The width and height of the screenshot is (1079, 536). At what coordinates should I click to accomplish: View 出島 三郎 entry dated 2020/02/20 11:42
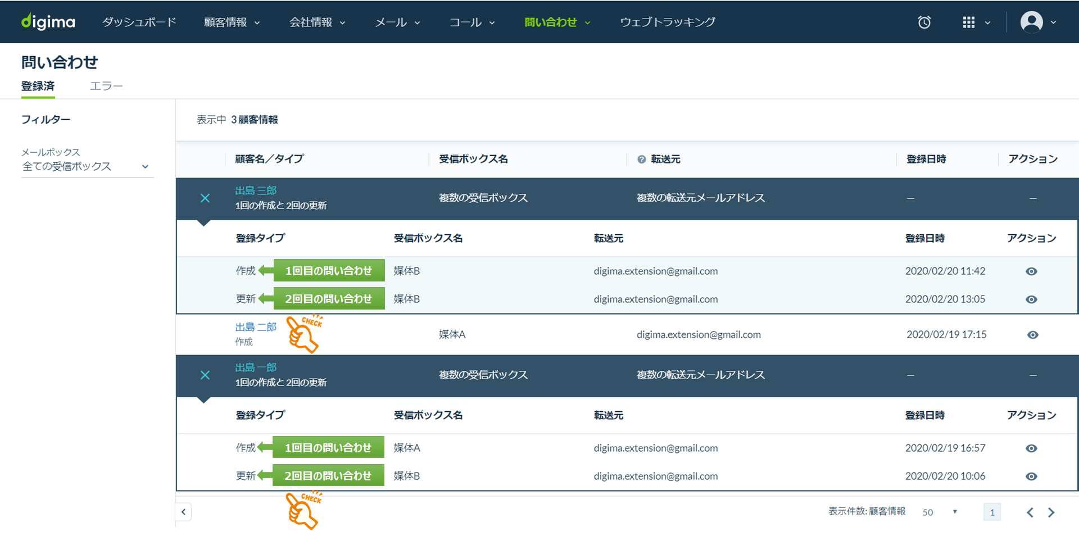(x=1031, y=271)
